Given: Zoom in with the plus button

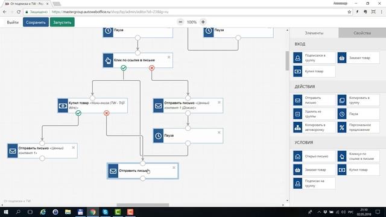Looking at the screenshot, I should 203,22.
